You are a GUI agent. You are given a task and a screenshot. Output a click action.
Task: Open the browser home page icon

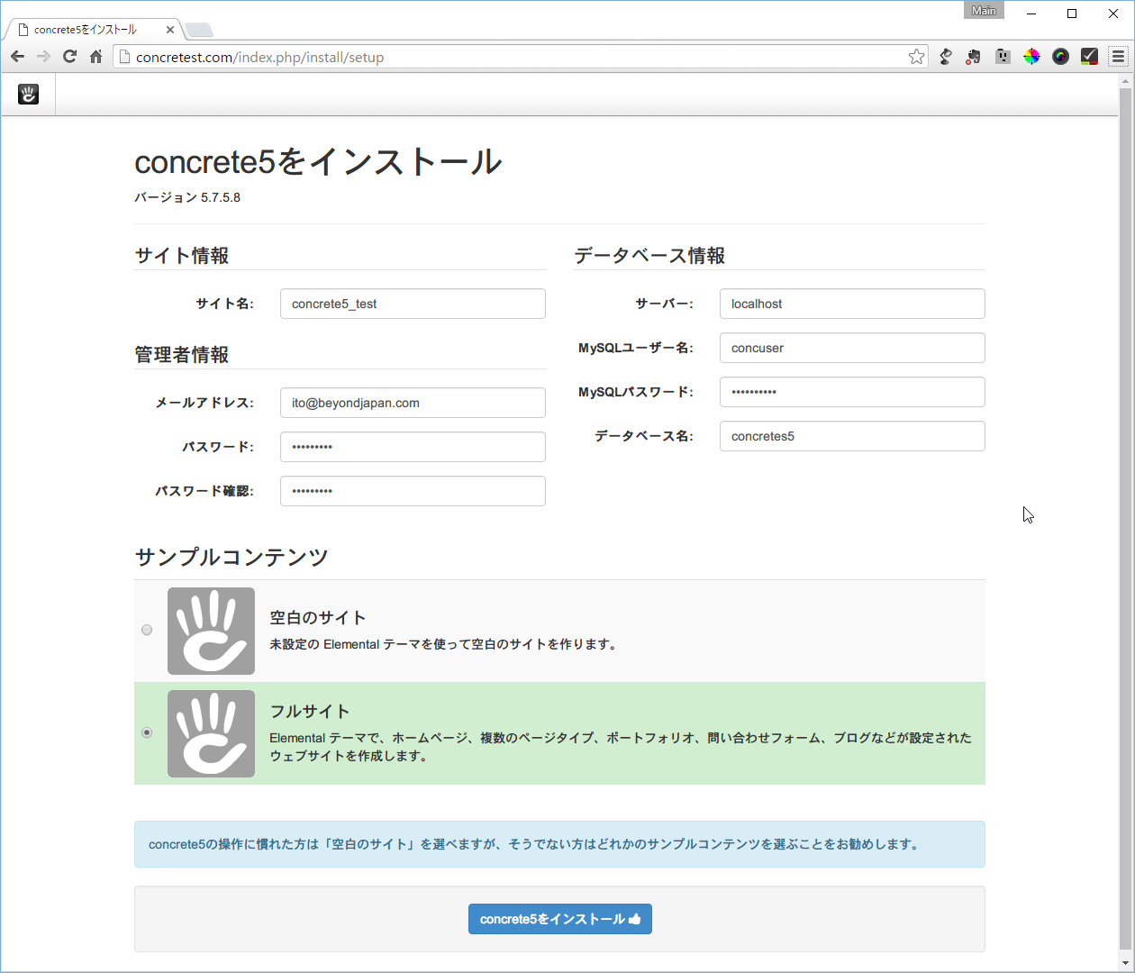95,57
